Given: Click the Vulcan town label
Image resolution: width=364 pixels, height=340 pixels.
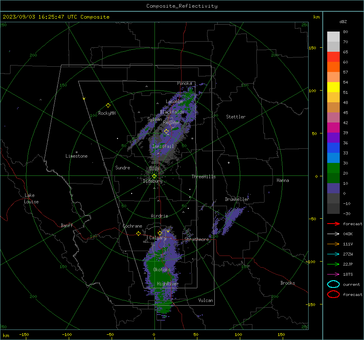Looking at the screenshot, I should [x=205, y=300].
